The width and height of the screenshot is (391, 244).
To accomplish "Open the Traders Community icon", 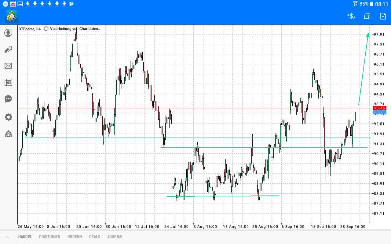I will pos(8,134).
